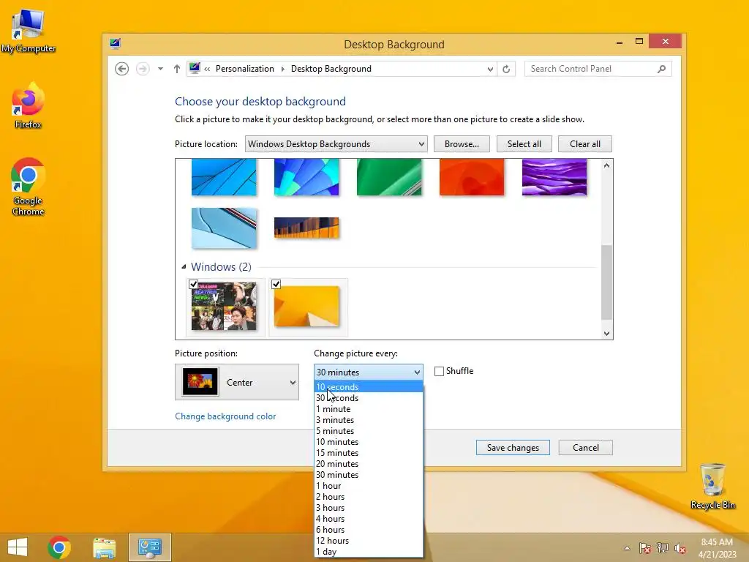The height and width of the screenshot is (562, 749).
Task: Select 1 day interval
Action: click(369, 552)
